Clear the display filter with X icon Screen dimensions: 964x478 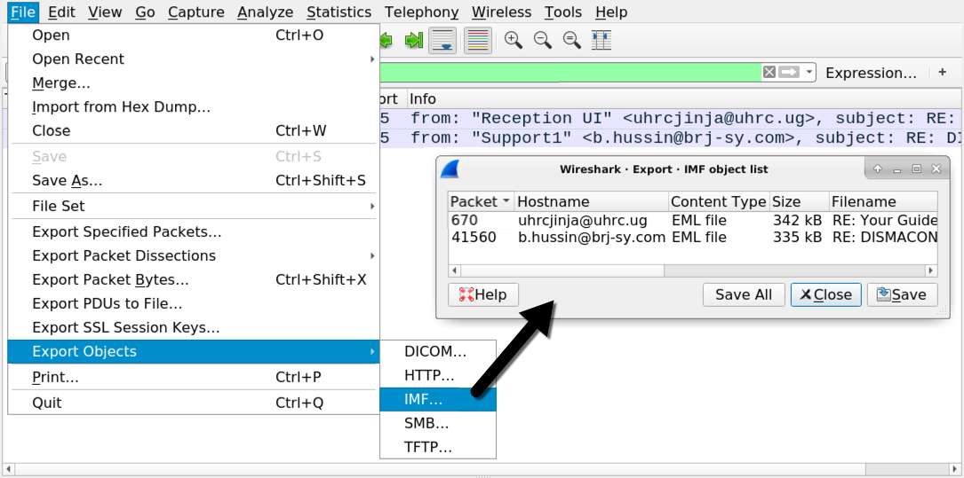click(769, 73)
